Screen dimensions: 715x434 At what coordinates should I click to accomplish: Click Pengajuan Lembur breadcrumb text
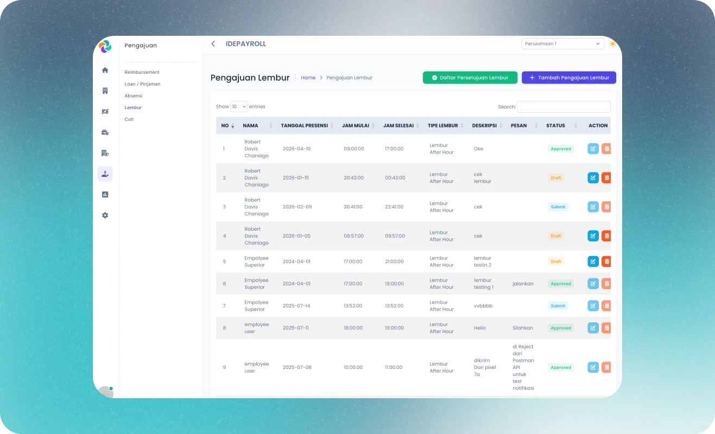tap(350, 78)
